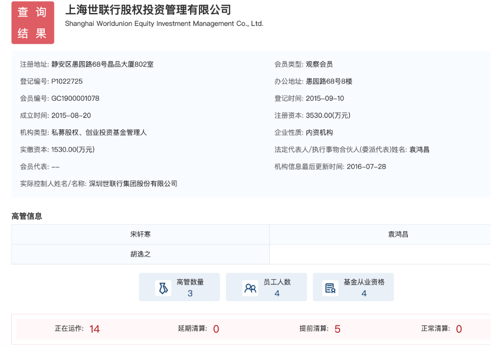This screenshot has height=347, width=491.
Task: Click 注册地址 value 静安区愚园路68号晶品大厦802室
Action: coord(103,64)
